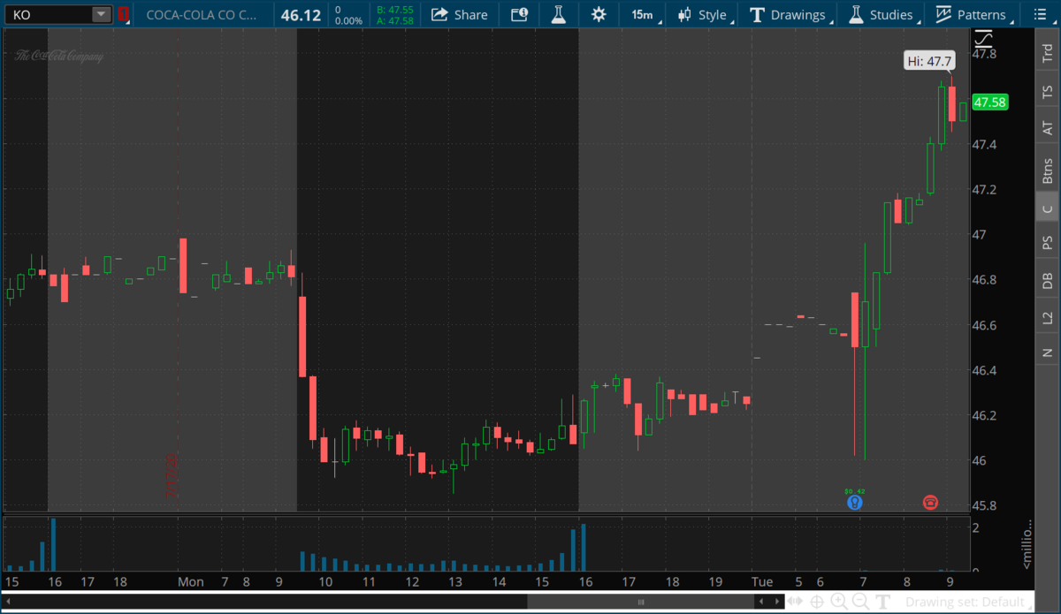The image size is (1061, 614).
Task: Select the C sidebar tab
Action: 1048,208
